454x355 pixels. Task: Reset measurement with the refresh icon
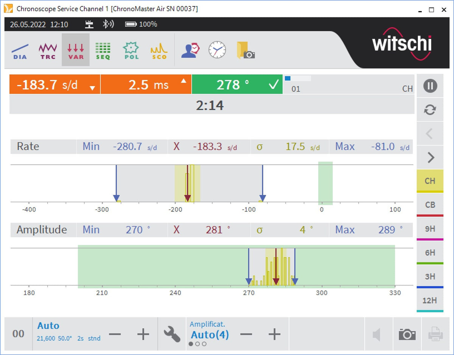[430, 110]
